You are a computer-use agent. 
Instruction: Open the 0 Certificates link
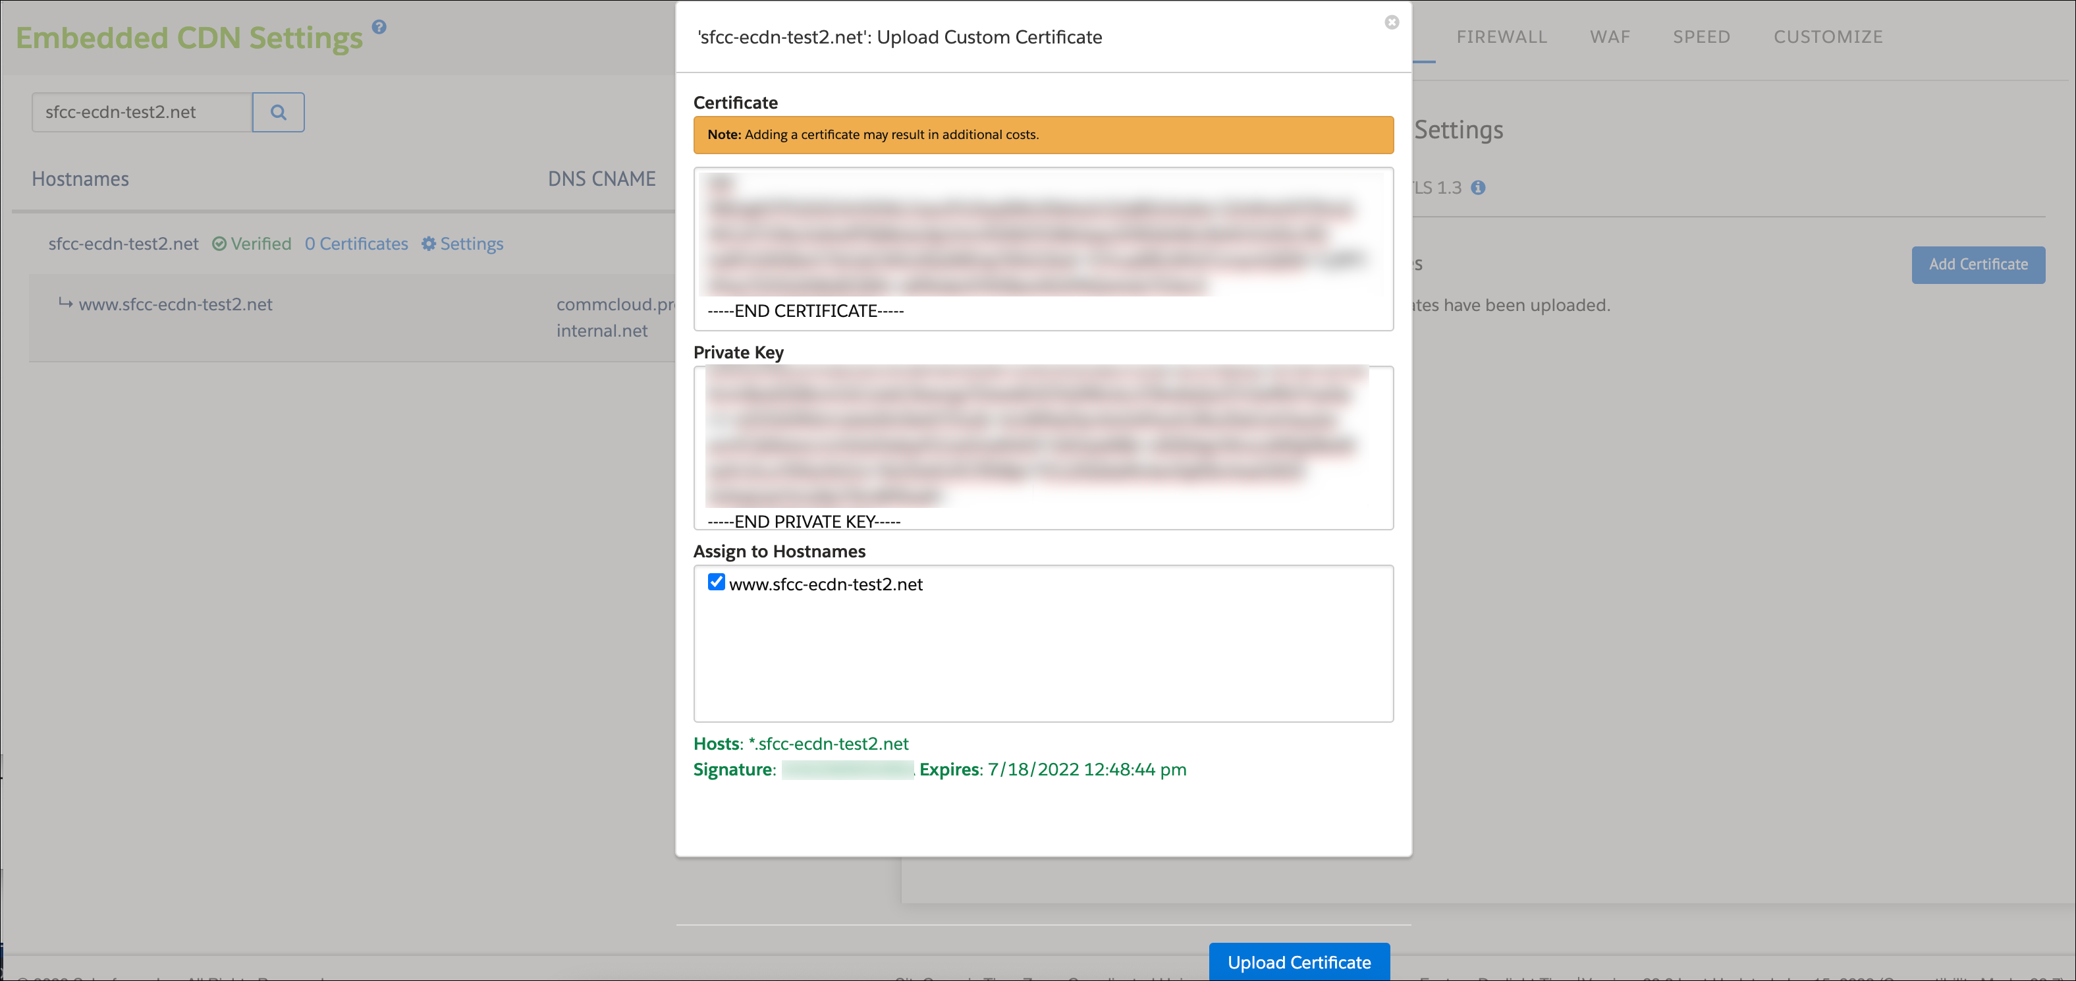356,243
